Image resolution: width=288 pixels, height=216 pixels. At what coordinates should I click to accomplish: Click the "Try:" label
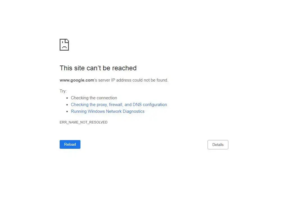(x=63, y=91)
